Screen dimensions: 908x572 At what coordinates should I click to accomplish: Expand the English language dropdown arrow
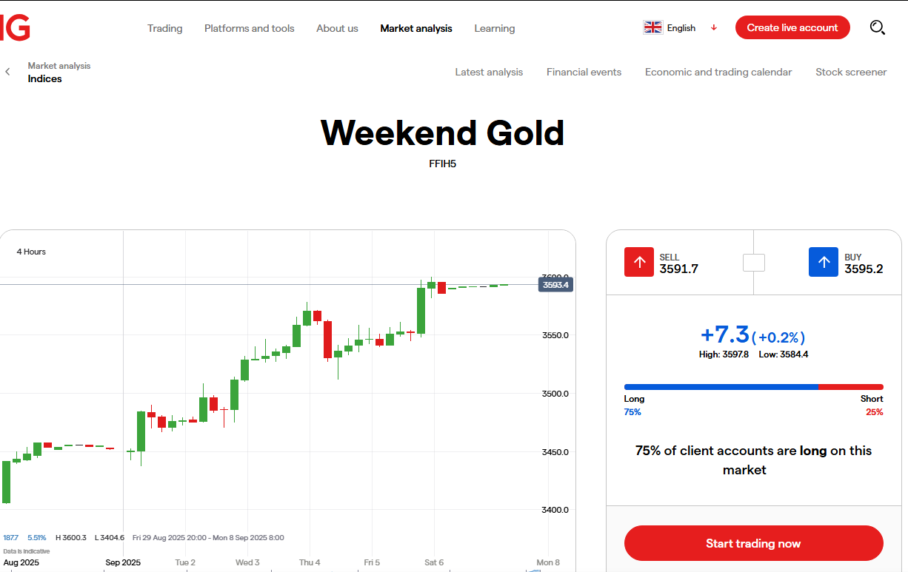coord(714,28)
